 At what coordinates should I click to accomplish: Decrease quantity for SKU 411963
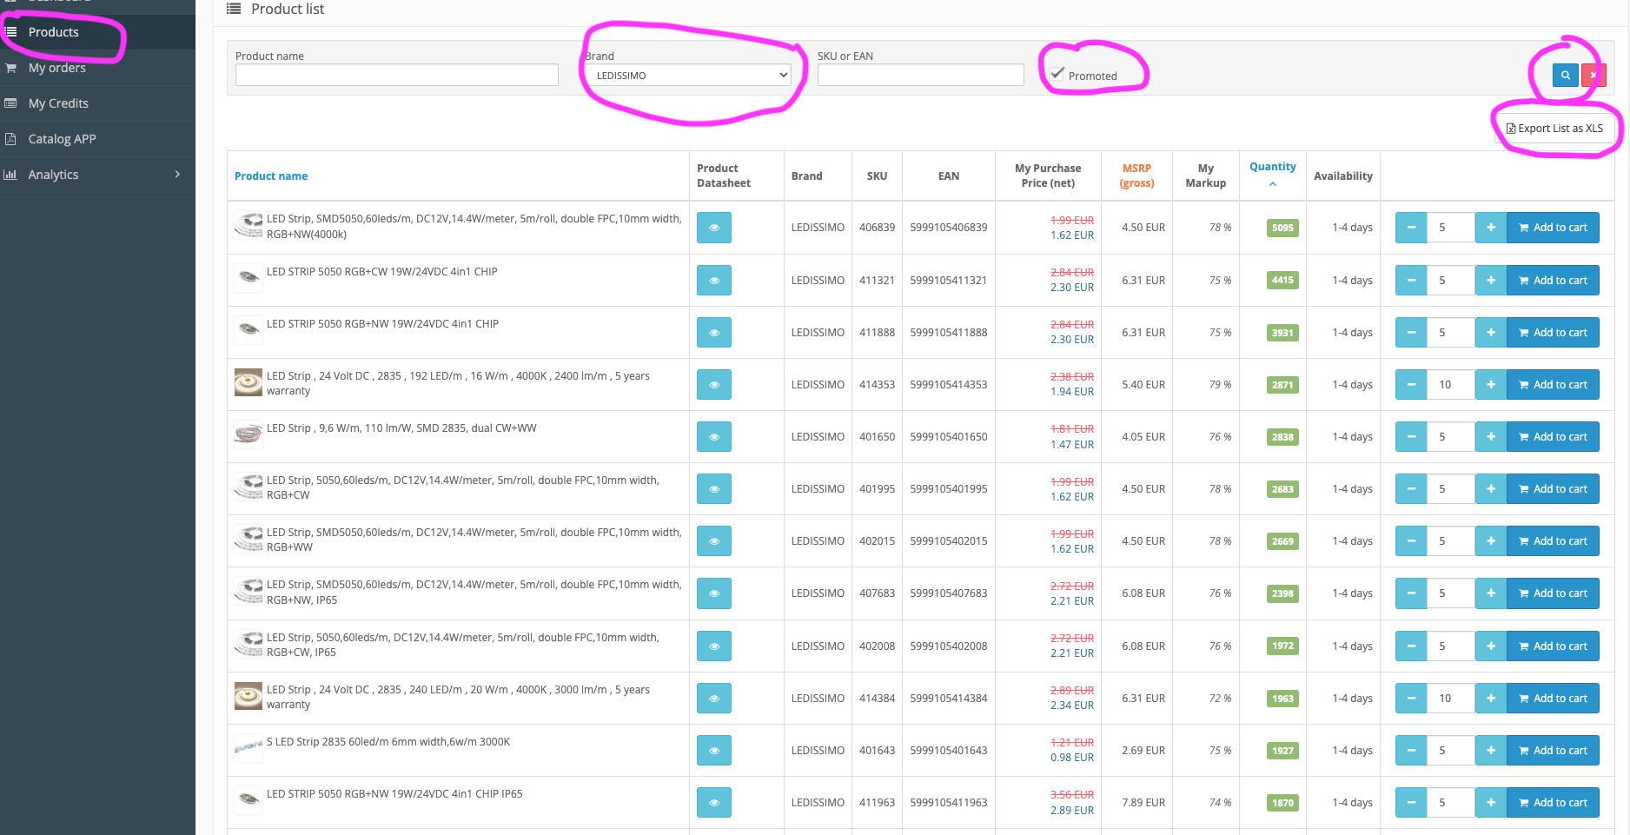pos(1411,803)
